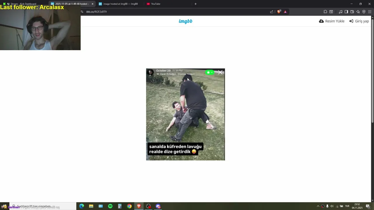374x210 pixels.
Task: Open Spotify from the taskbar
Action: click(x=110, y=206)
